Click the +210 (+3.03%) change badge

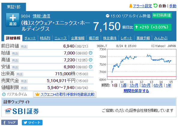[x=153, y=27]
